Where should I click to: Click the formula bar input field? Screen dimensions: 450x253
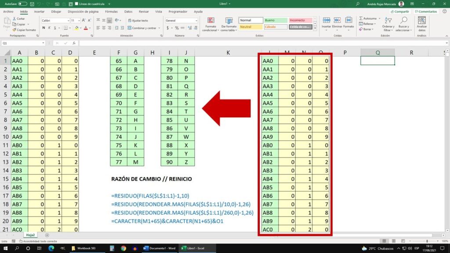click(x=263, y=43)
